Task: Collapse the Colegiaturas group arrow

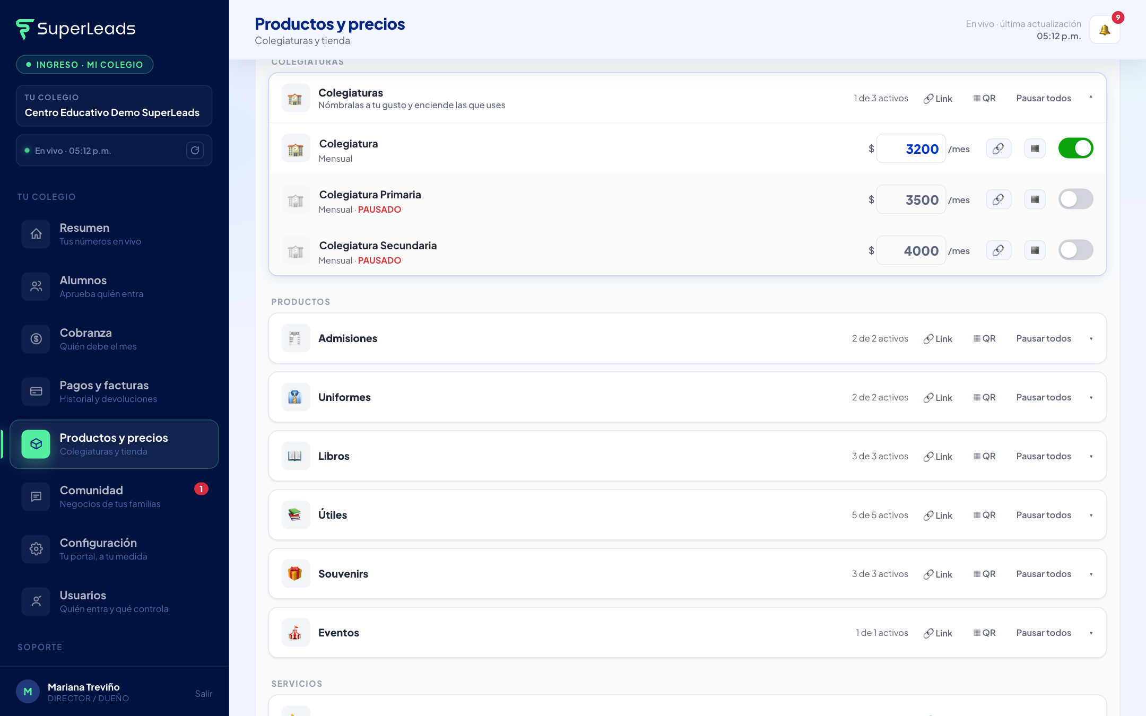Action: click(1091, 98)
